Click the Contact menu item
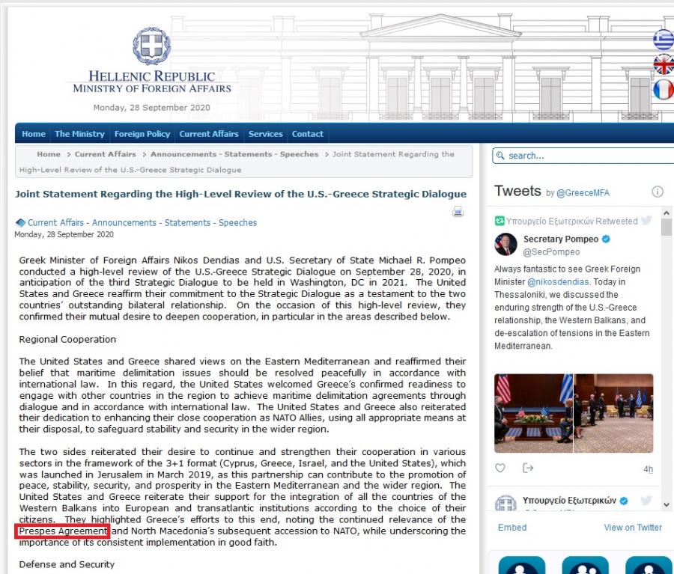The height and width of the screenshot is (574, 674). 307,134
